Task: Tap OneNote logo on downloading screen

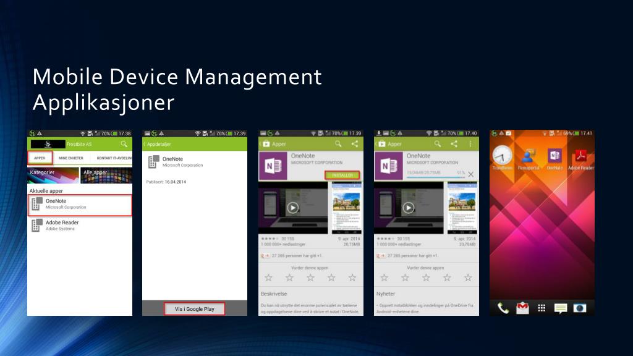Action: pos(389,166)
